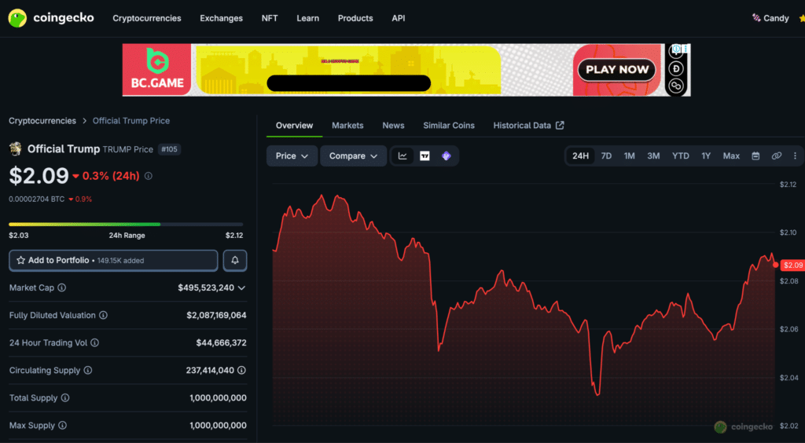Click the Official Trump coin avatar
Screen dimensions: 805x443
pos(16,149)
